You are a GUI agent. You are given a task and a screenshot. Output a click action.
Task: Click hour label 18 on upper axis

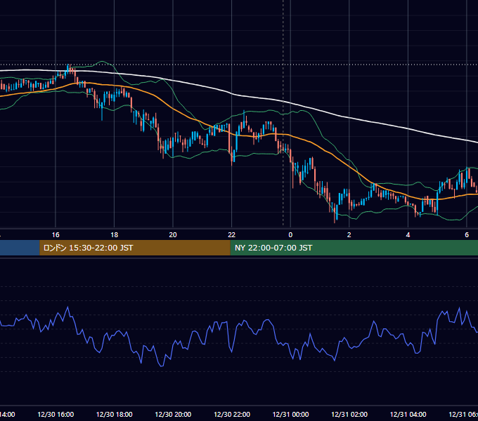point(115,235)
